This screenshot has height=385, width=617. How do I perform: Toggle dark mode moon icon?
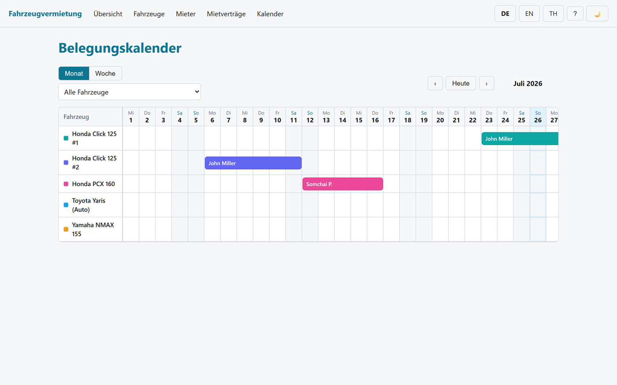pyautogui.click(x=597, y=14)
